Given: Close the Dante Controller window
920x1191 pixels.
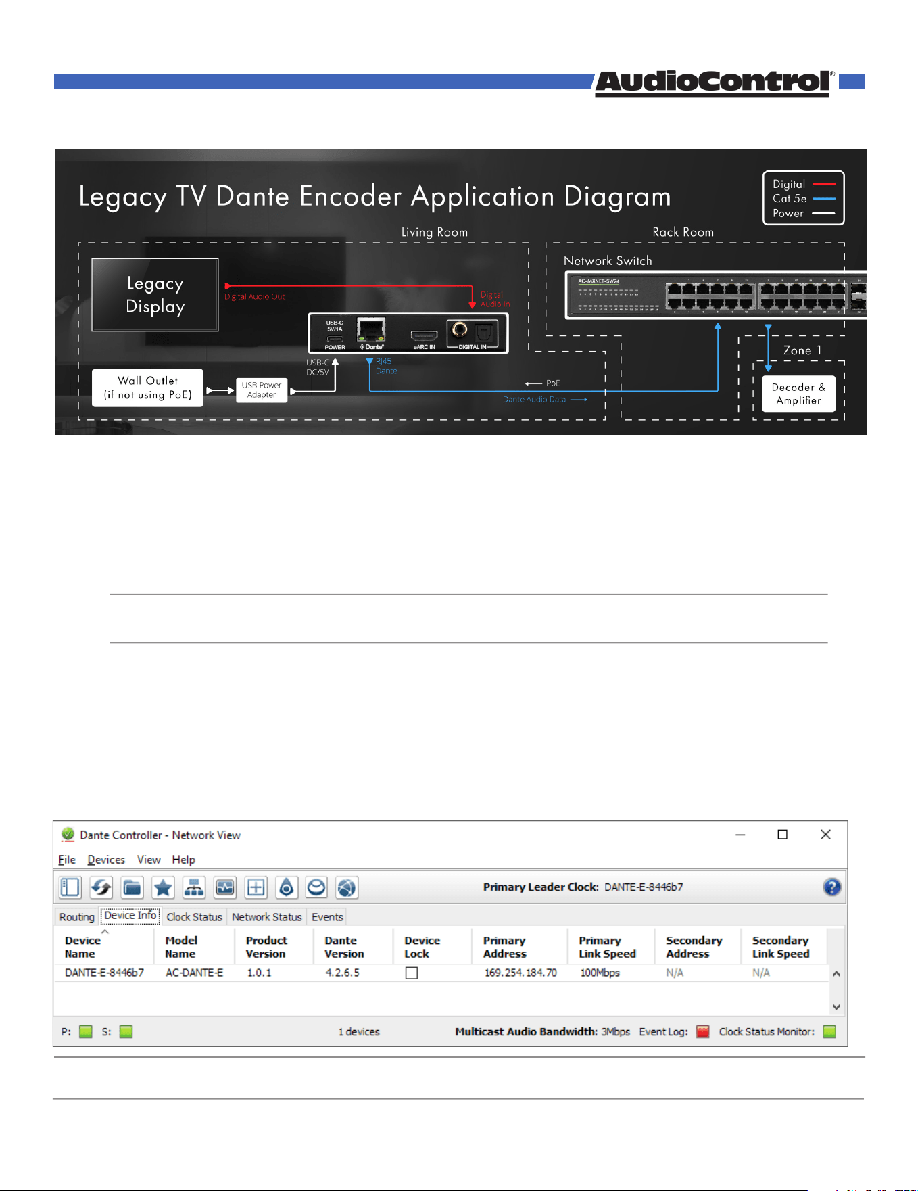Looking at the screenshot, I should click(x=825, y=835).
